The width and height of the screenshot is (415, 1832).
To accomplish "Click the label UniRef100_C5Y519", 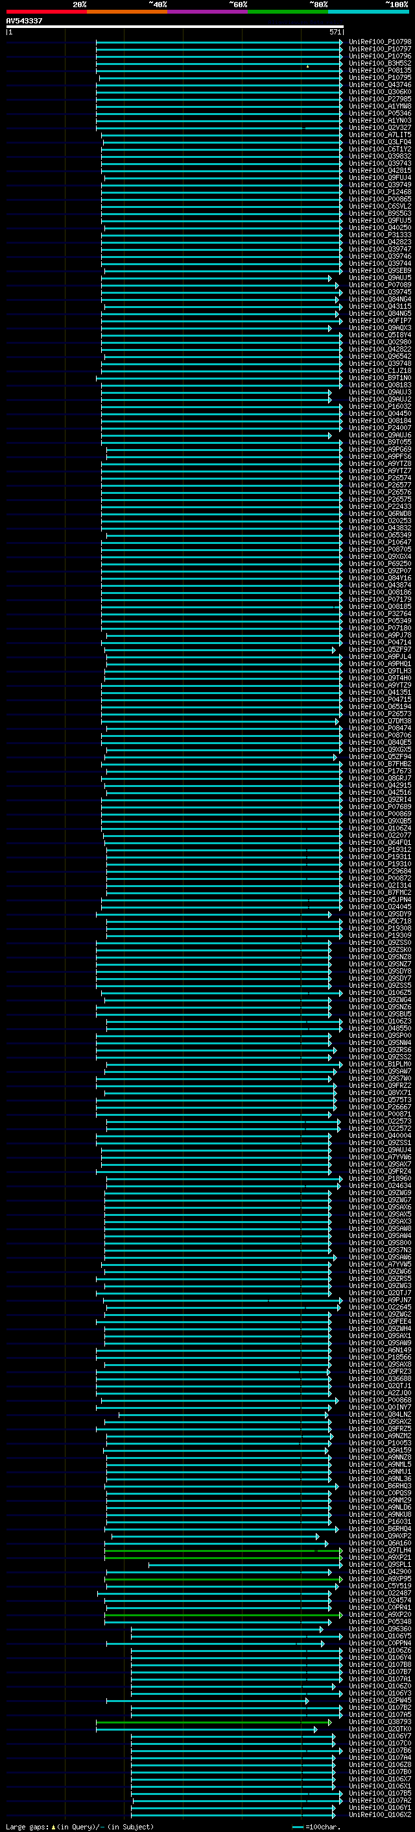I will (380, 1585).
